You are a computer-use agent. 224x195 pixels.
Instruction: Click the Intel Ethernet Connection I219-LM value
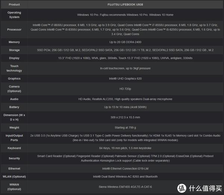(x=125, y=169)
